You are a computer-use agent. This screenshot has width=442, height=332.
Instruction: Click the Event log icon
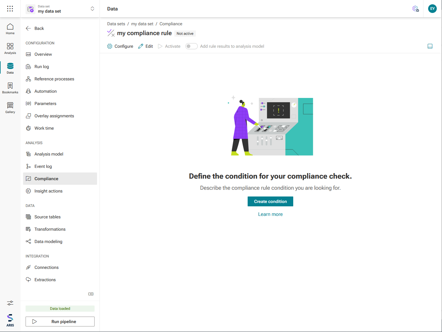point(28,166)
